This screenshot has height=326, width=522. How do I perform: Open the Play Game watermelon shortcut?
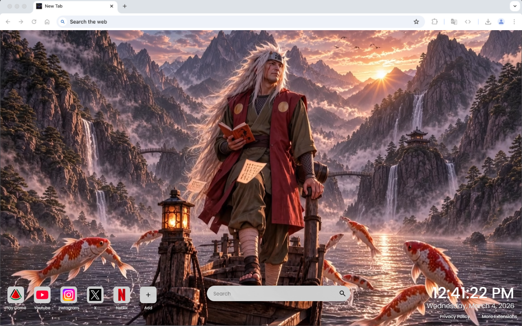pyautogui.click(x=15, y=295)
